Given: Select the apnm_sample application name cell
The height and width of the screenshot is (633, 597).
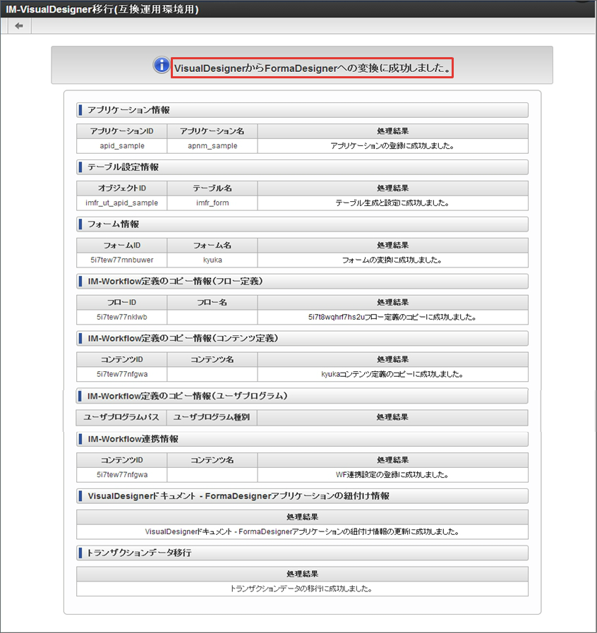Looking at the screenshot, I should coord(212,146).
